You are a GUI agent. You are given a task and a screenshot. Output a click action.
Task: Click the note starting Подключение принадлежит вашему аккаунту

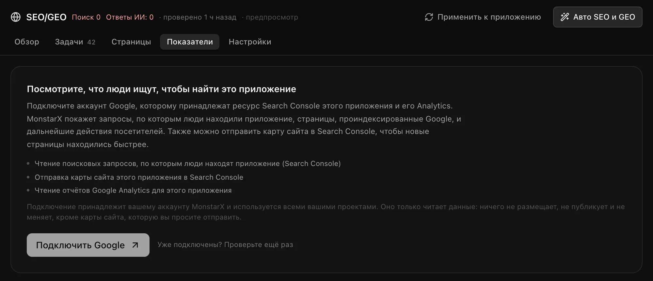coord(326,212)
